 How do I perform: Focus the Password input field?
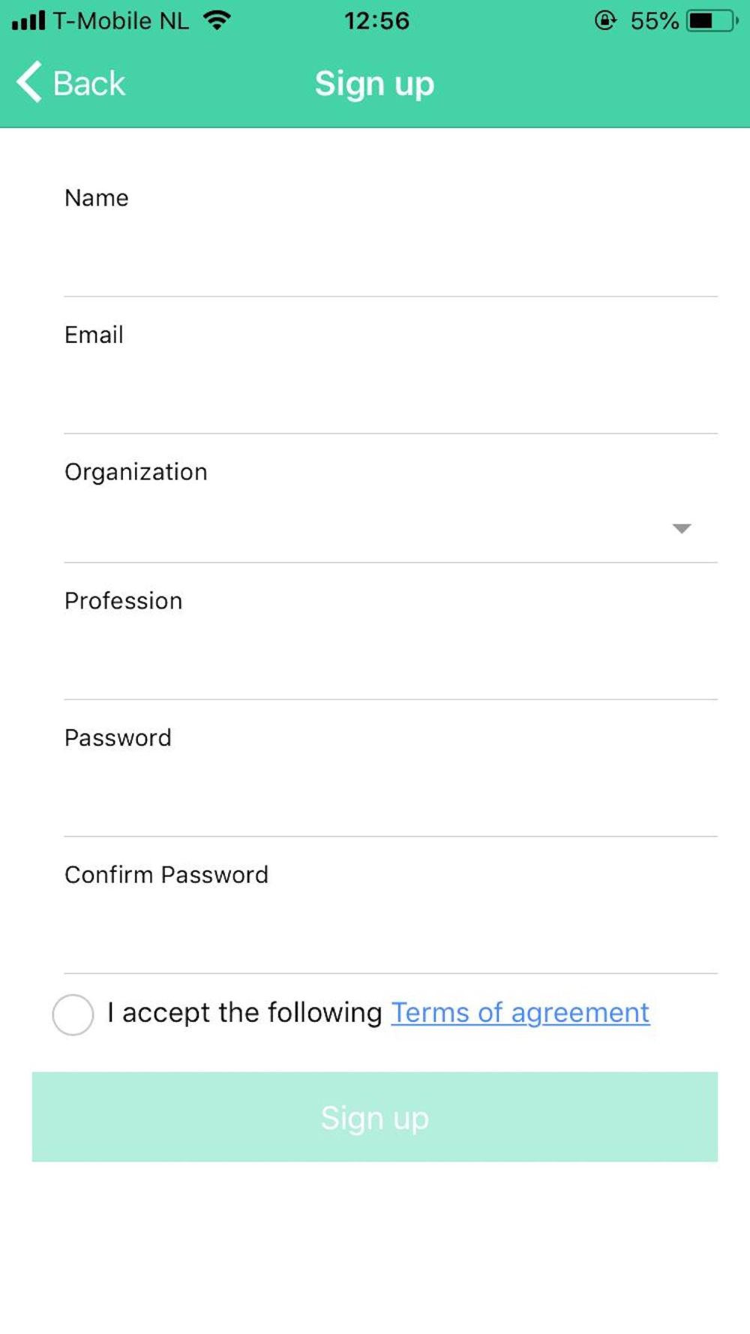(x=390, y=795)
